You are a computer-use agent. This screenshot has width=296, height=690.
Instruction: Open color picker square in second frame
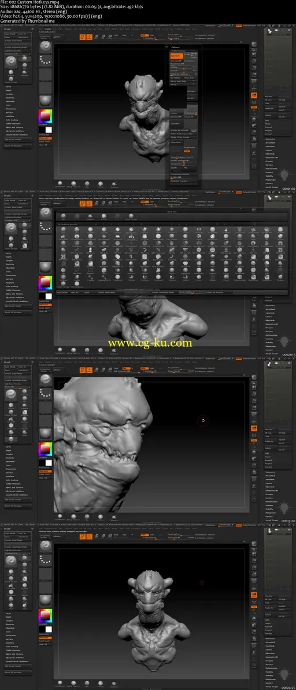pos(45,283)
